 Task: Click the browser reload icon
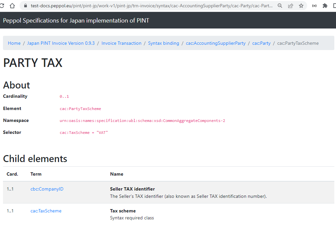coord(2,6)
